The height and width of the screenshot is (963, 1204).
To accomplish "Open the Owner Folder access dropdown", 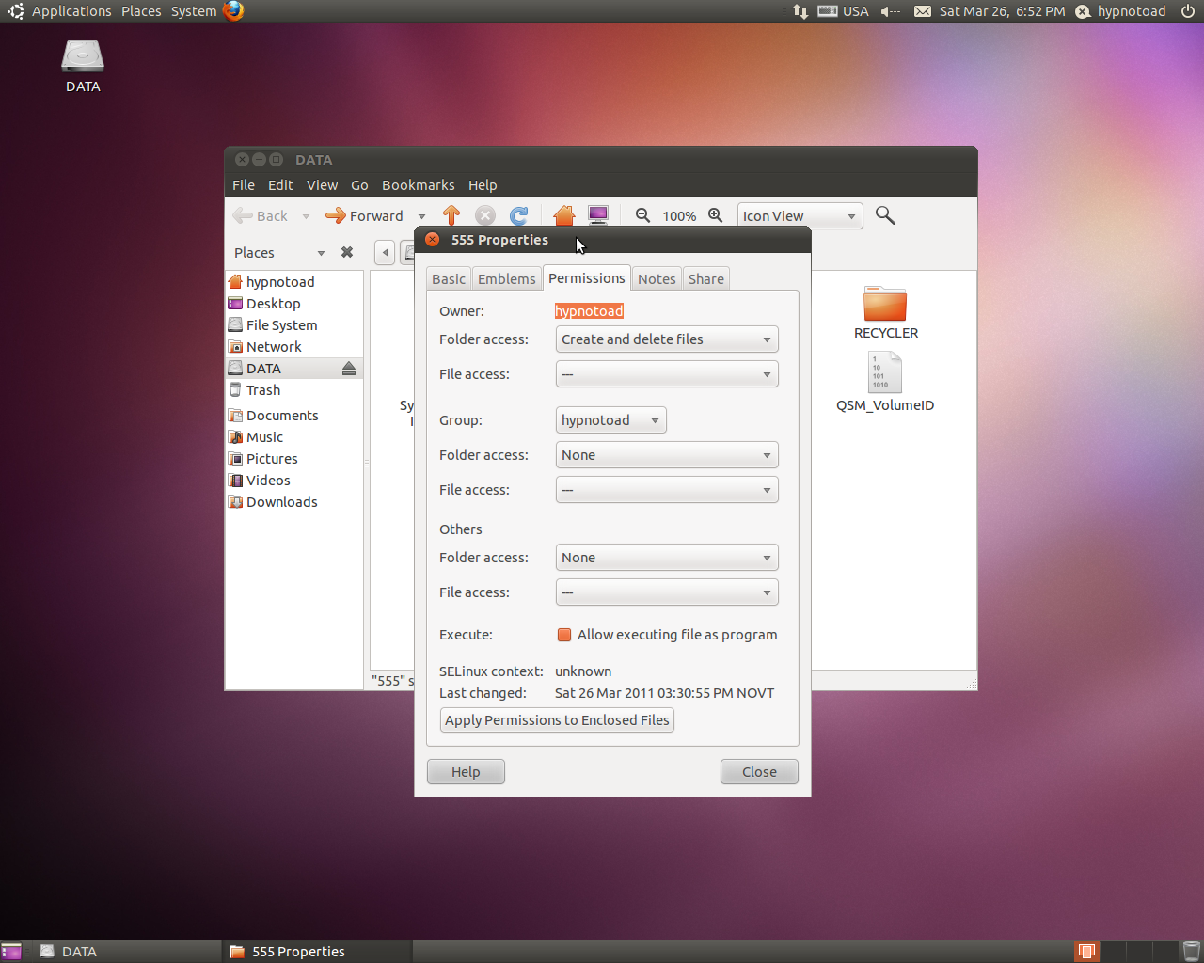I will point(667,339).
